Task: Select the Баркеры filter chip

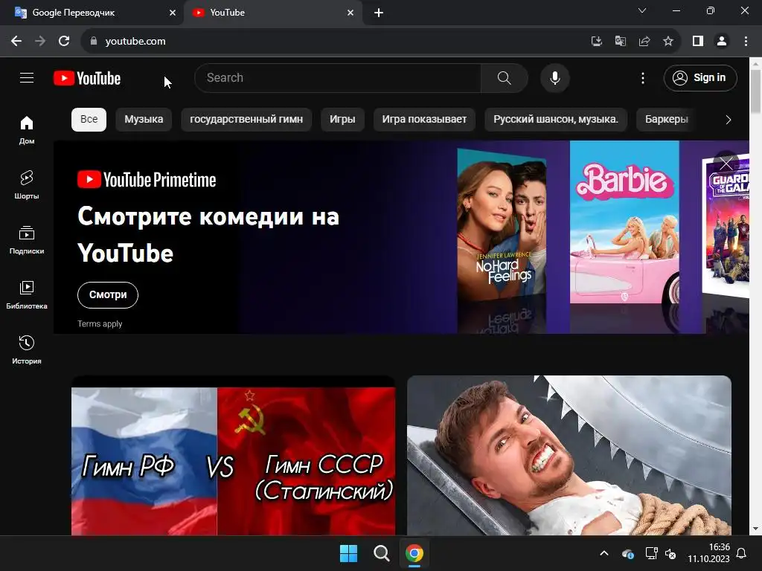Action: (x=666, y=120)
